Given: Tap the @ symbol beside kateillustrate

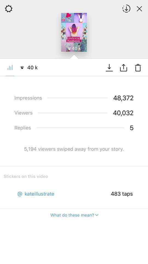Looking at the screenshot, I should click(20, 194).
